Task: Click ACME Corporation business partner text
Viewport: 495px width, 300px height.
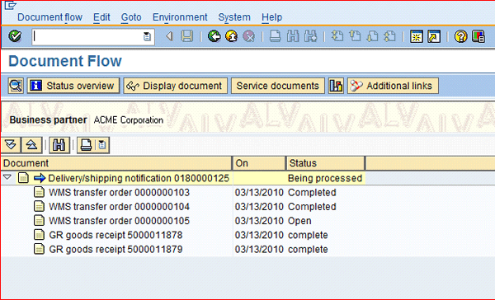Action: [x=129, y=120]
